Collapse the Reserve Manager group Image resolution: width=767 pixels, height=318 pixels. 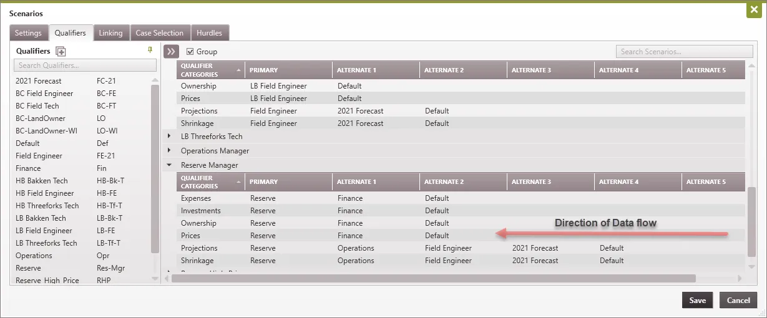[169, 165]
